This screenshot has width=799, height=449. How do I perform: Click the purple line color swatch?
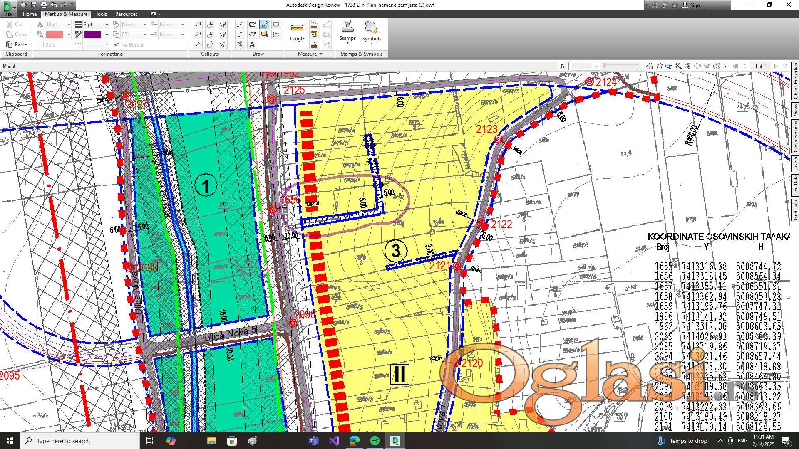[x=92, y=35]
